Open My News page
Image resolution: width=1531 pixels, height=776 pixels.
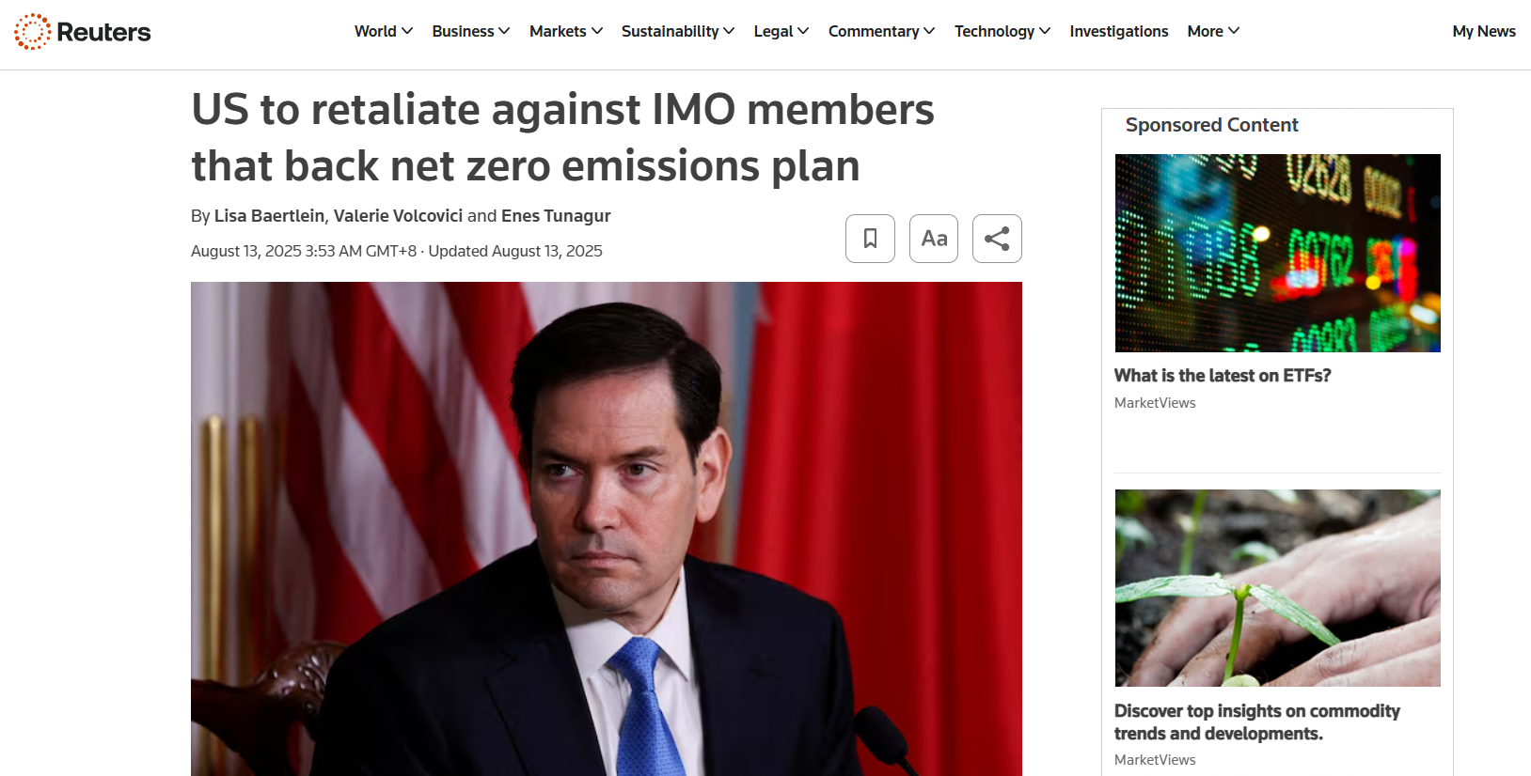click(1484, 31)
